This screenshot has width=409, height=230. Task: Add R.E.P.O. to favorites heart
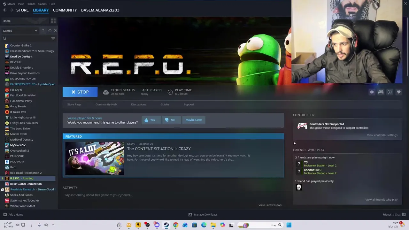tap(399, 92)
